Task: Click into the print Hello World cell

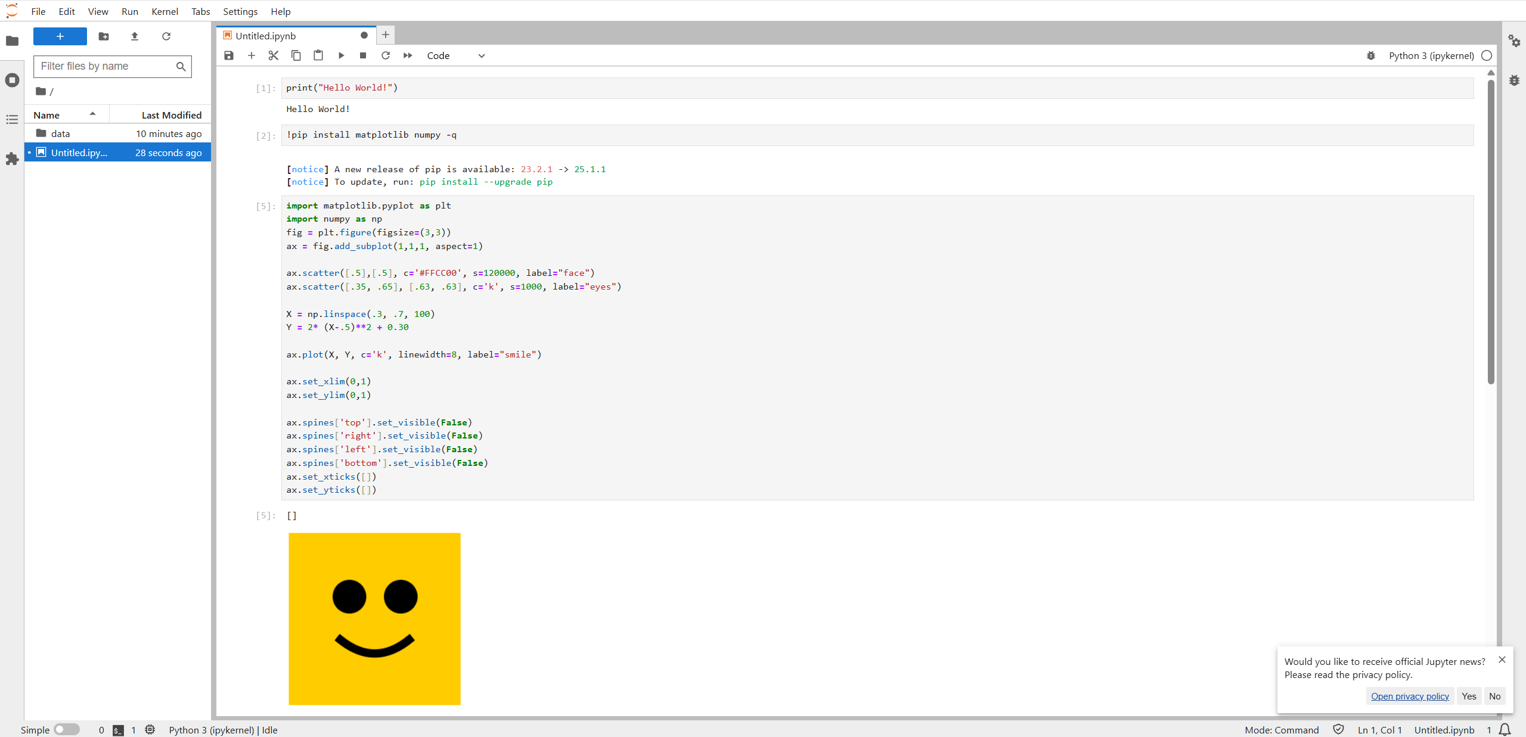Action: coord(877,88)
